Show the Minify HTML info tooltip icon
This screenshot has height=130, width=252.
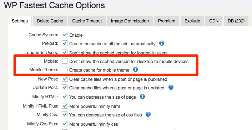pos(142,97)
